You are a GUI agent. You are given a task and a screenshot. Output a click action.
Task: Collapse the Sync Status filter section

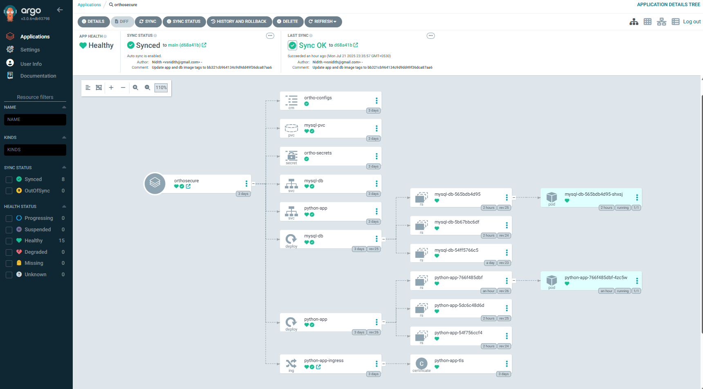coord(64,168)
